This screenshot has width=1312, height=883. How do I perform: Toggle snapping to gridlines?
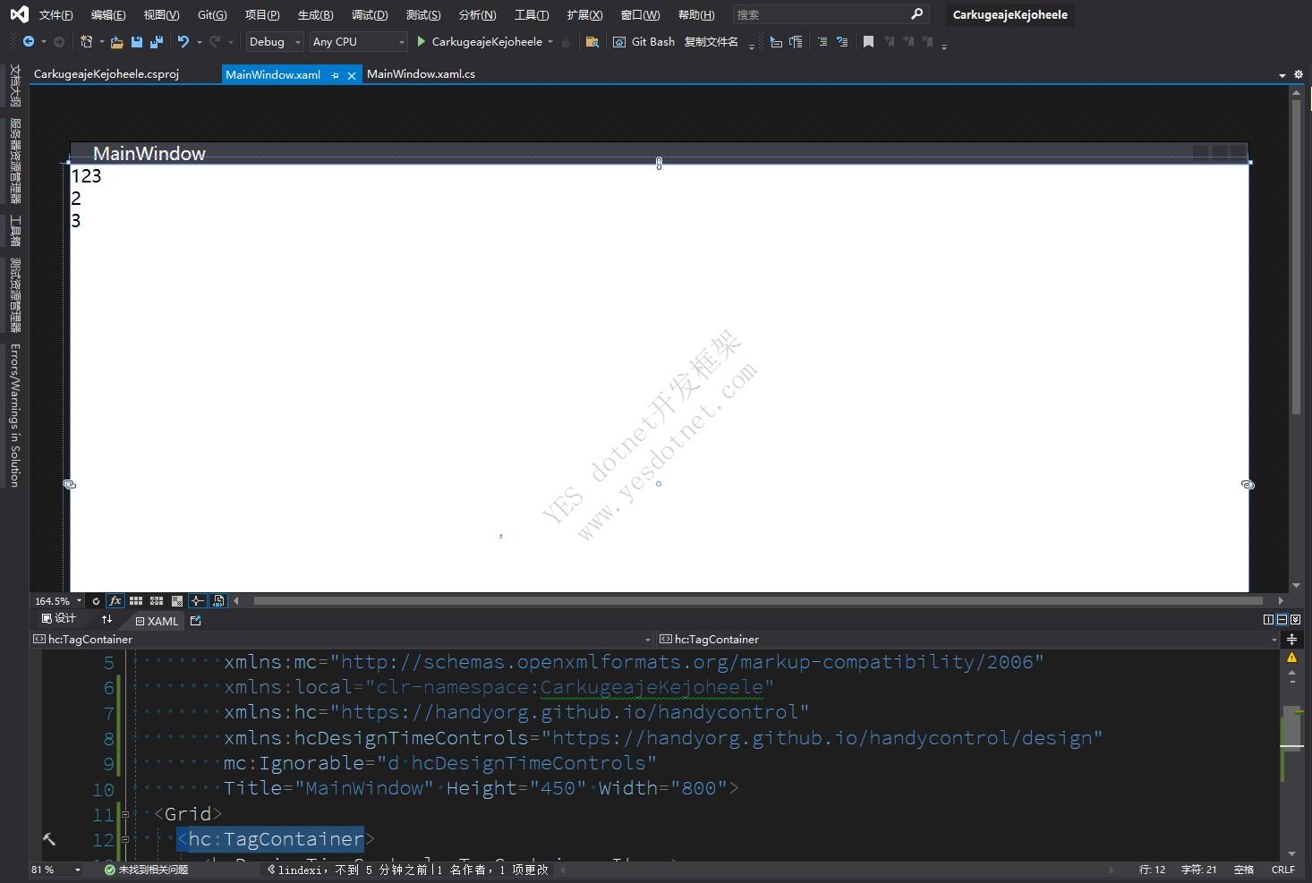[157, 601]
